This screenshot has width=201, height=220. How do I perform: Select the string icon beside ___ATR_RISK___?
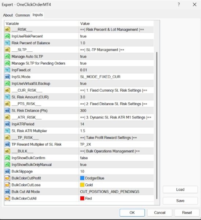point(7,117)
